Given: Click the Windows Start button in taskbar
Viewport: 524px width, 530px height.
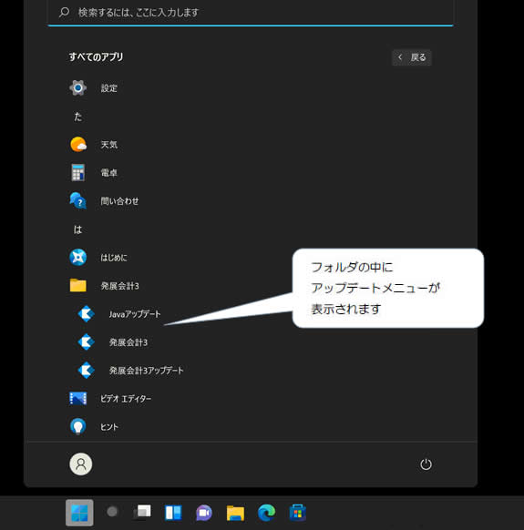Looking at the screenshot, I should (79, 513).
